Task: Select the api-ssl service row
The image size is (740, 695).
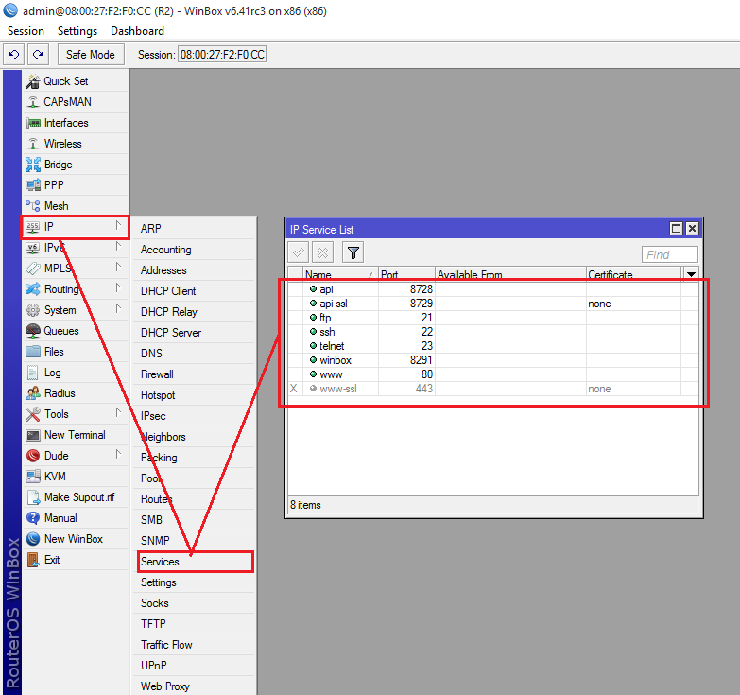Action: tap(493, 304)
